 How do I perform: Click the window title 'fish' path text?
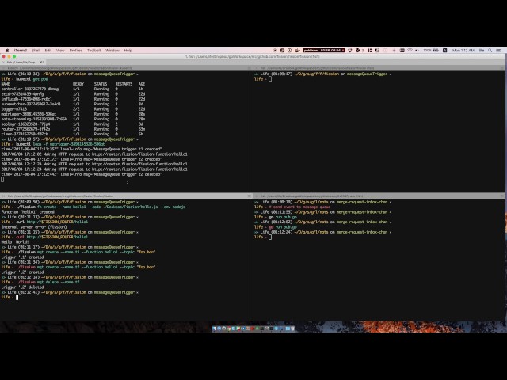coord(252,56)
